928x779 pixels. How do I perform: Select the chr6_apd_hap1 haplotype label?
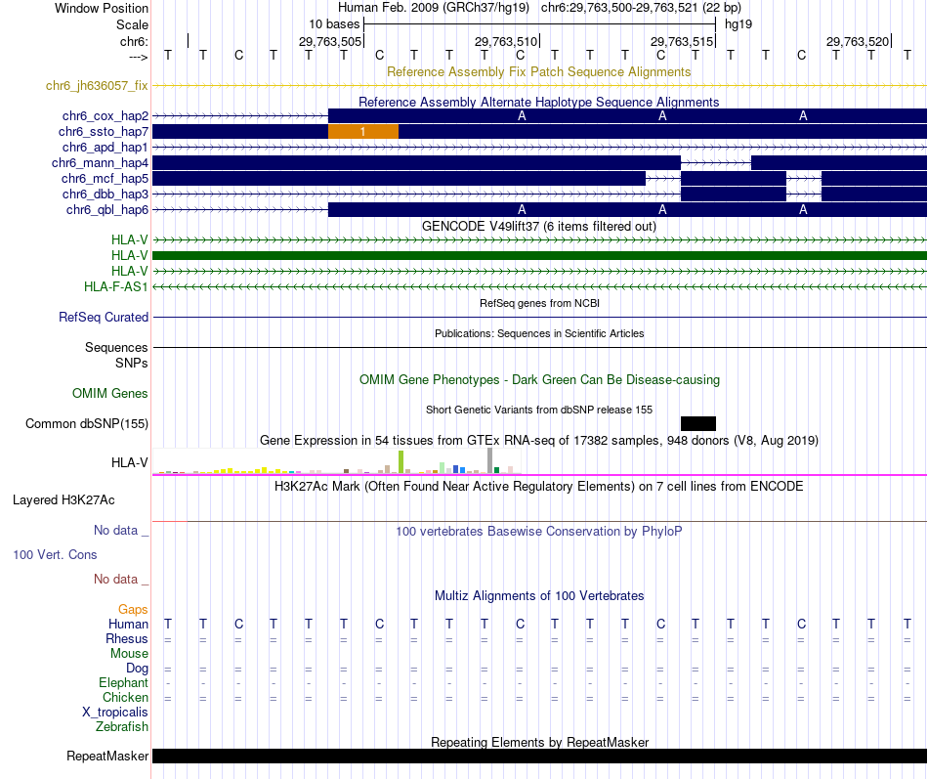tap(105, 147)
